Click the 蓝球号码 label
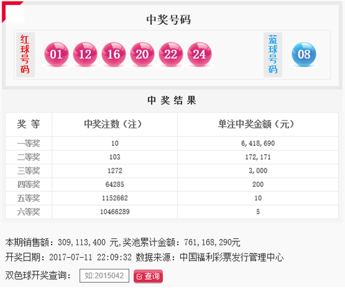 [x=273, y=55]
